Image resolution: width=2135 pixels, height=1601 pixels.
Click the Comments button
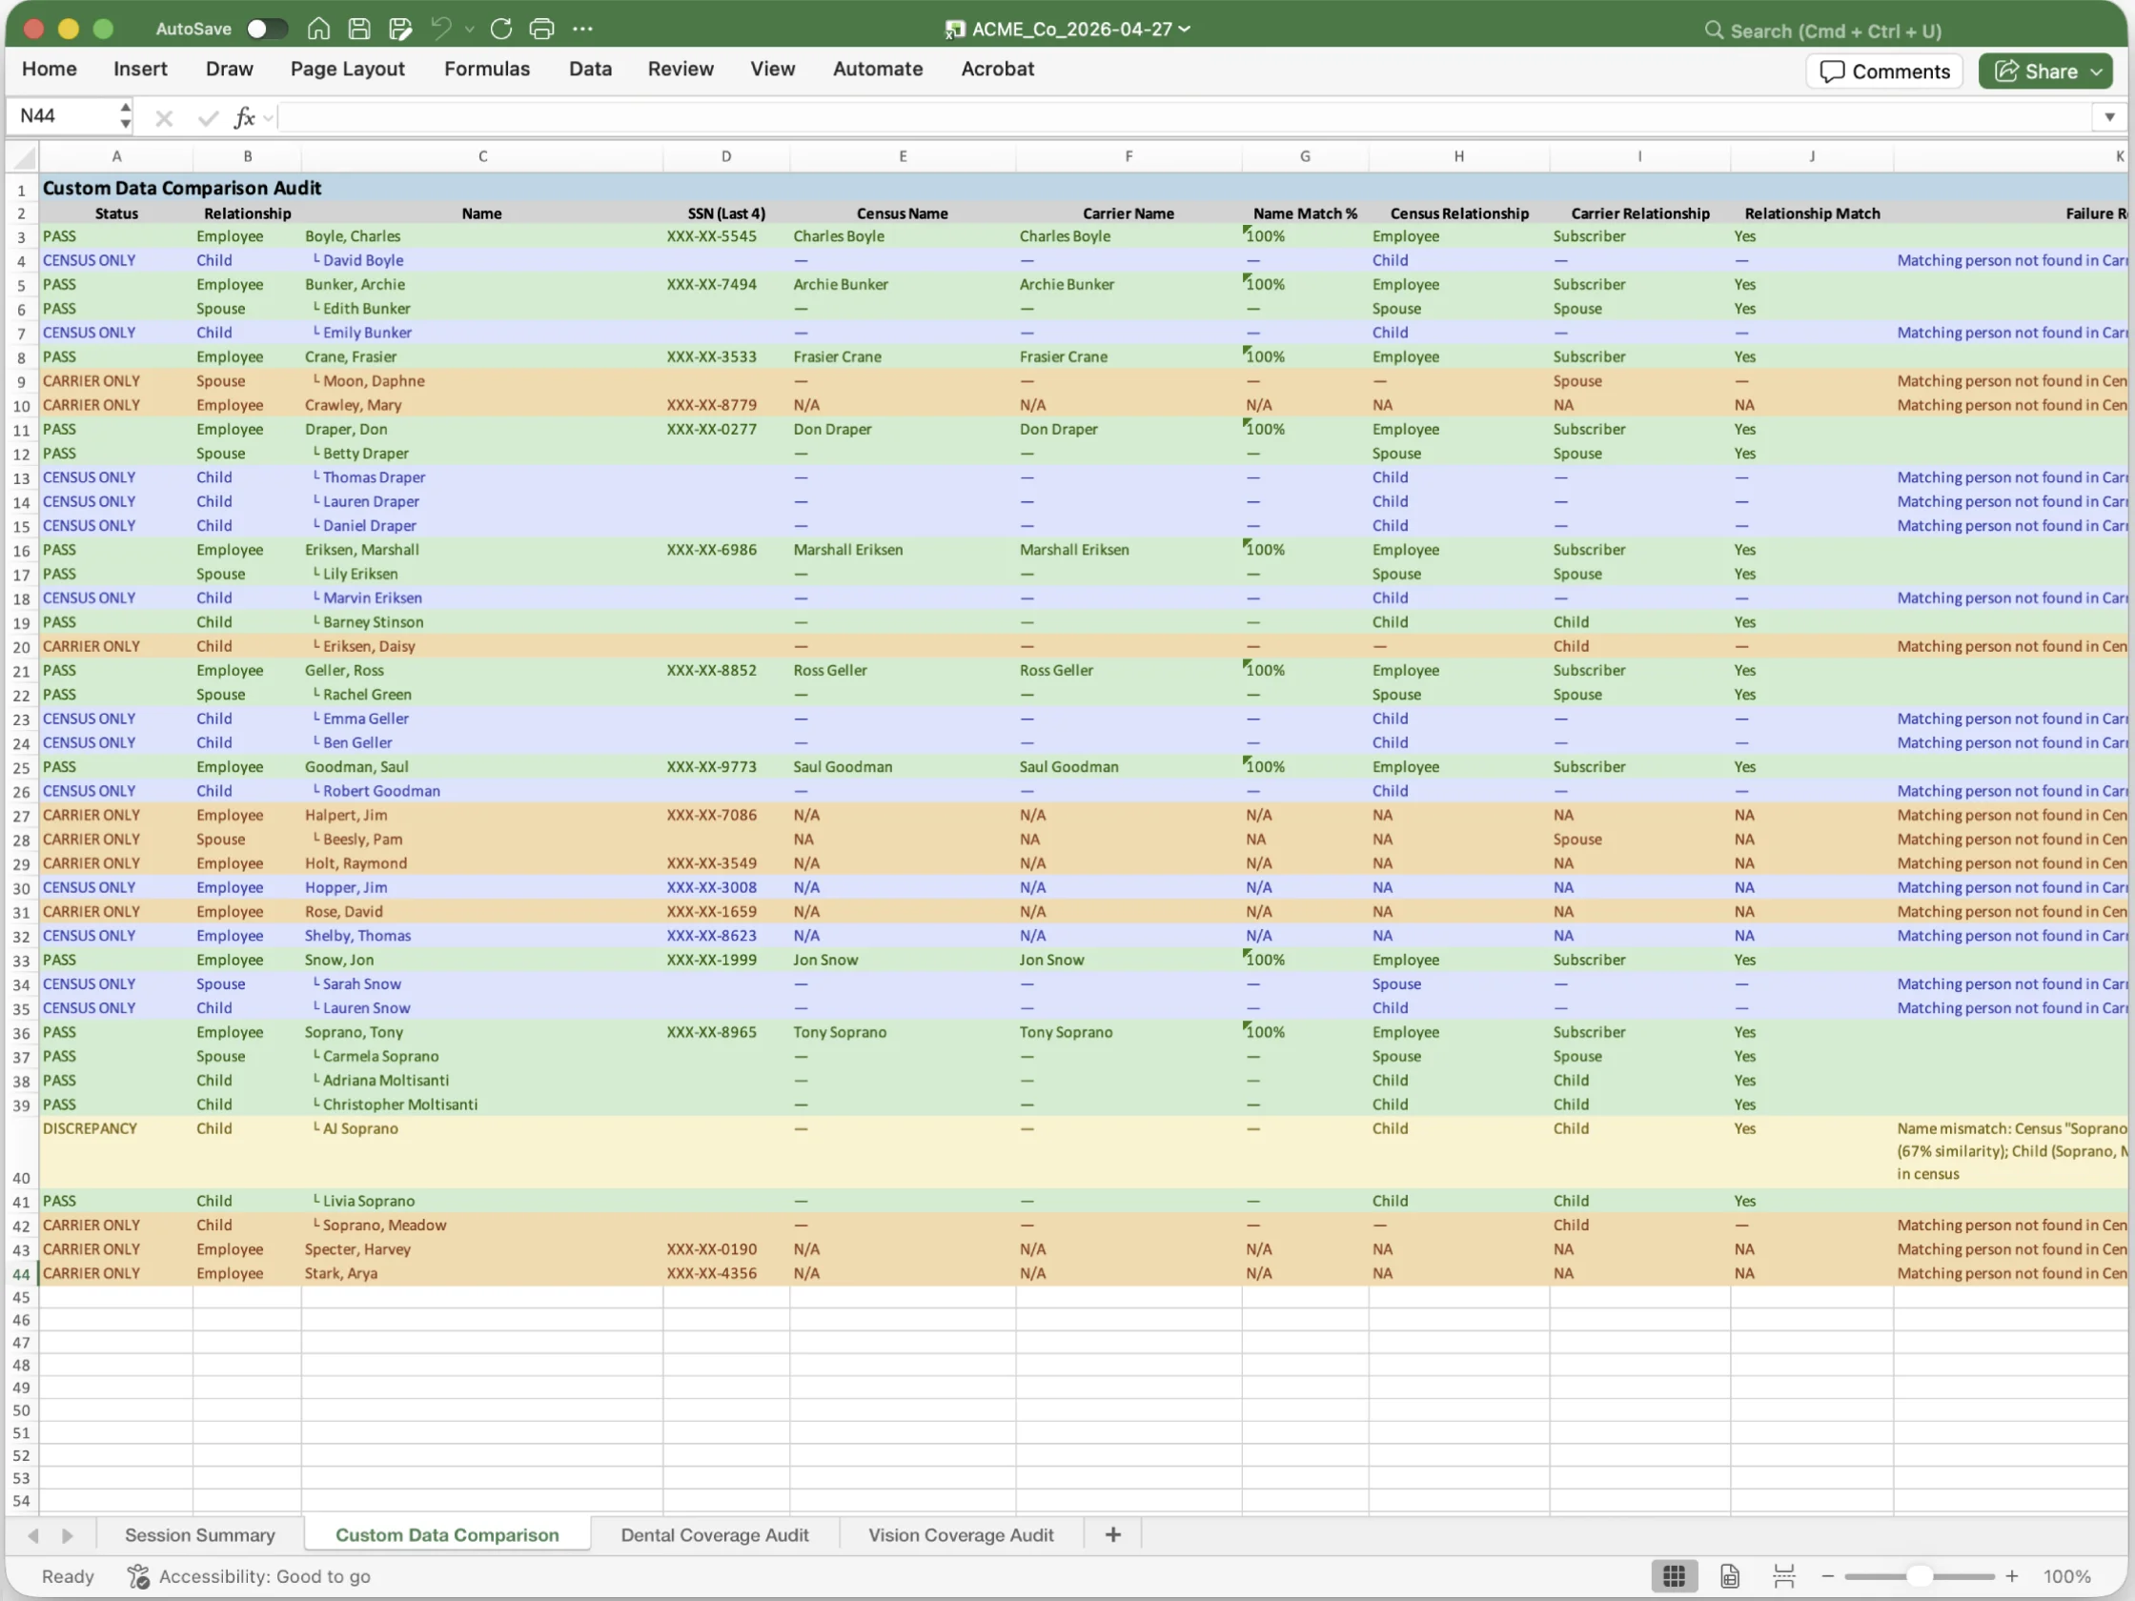pos(1884,71)
